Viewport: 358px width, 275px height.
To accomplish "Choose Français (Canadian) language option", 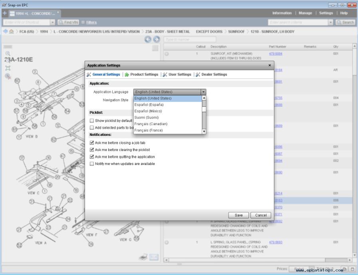I will click(151, 124).
